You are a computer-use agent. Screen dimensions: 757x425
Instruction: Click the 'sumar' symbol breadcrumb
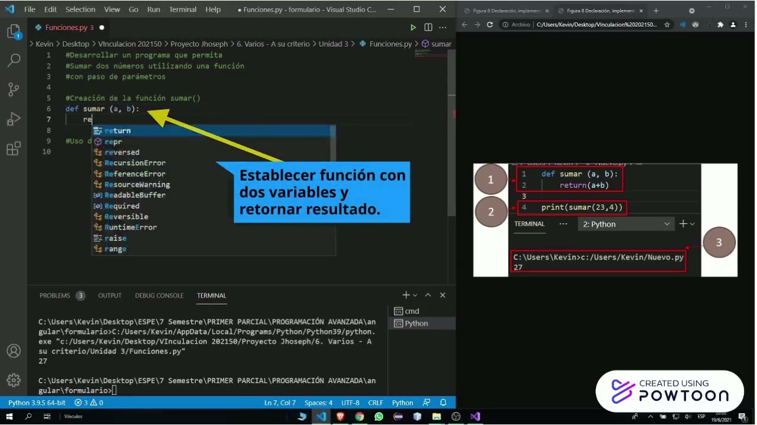pos(436,44)
